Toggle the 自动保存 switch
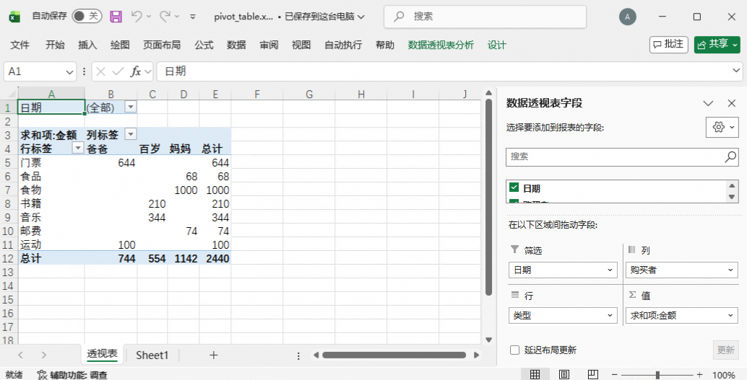 tap(86, 16)
